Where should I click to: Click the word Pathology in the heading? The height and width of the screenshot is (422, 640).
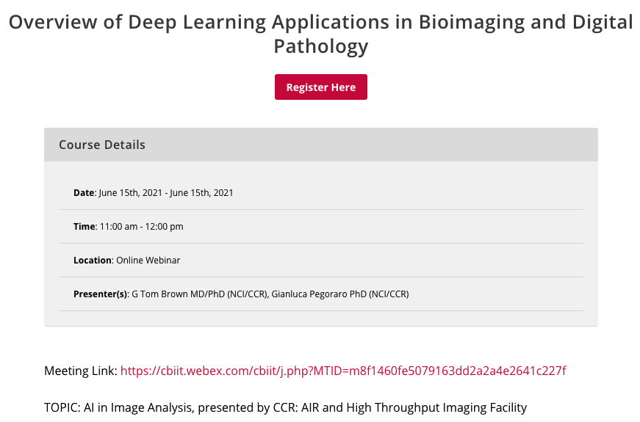tap(320, 47)
